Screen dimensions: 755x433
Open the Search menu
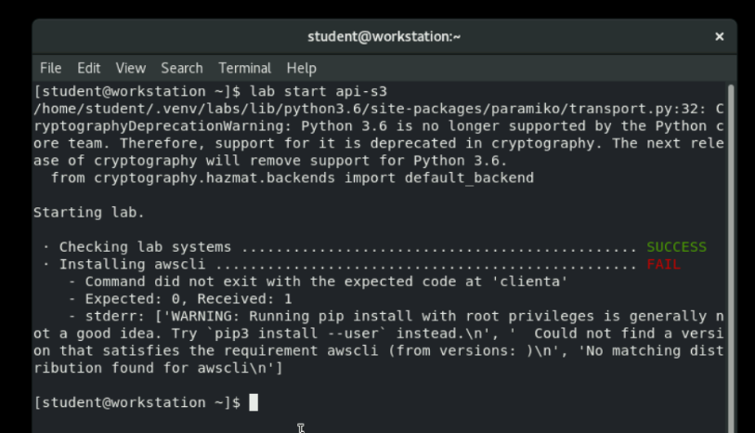pos(181,68)
